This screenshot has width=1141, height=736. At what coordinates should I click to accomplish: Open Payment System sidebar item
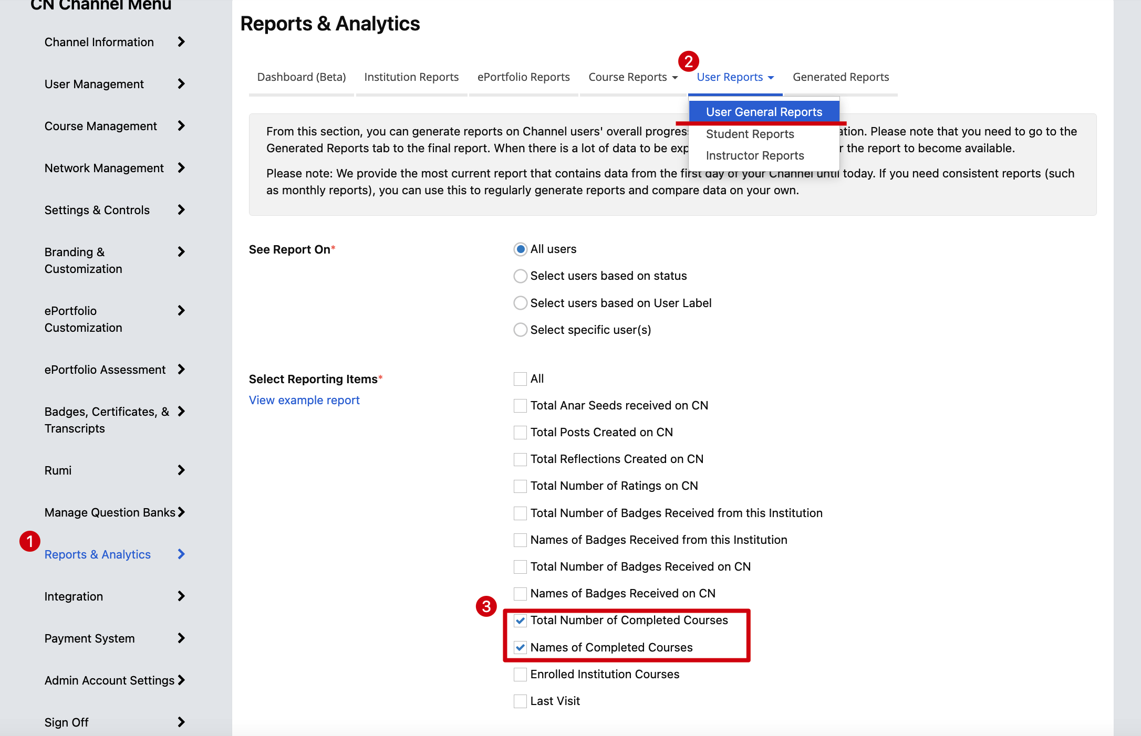click(x=90, y=638)
